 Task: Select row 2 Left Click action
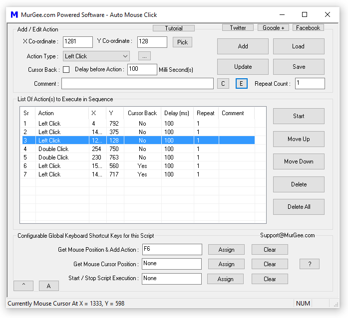click(138, 132)
